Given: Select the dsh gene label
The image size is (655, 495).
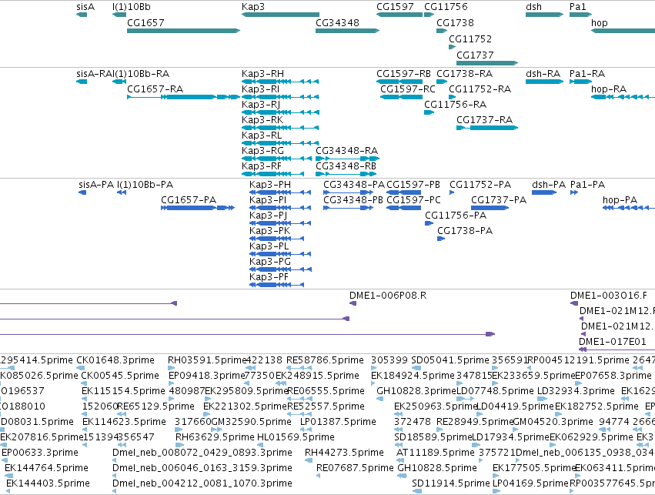Looking at the screenshot, I should tap(533, 7).
